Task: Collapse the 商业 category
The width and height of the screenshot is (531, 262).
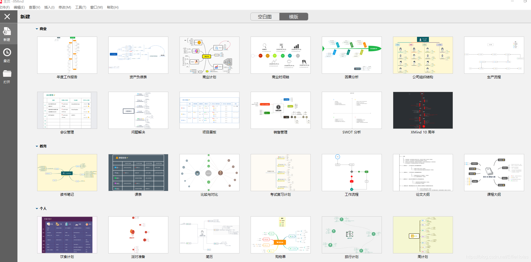Action: pyautogui.click(x=37, y=29)
